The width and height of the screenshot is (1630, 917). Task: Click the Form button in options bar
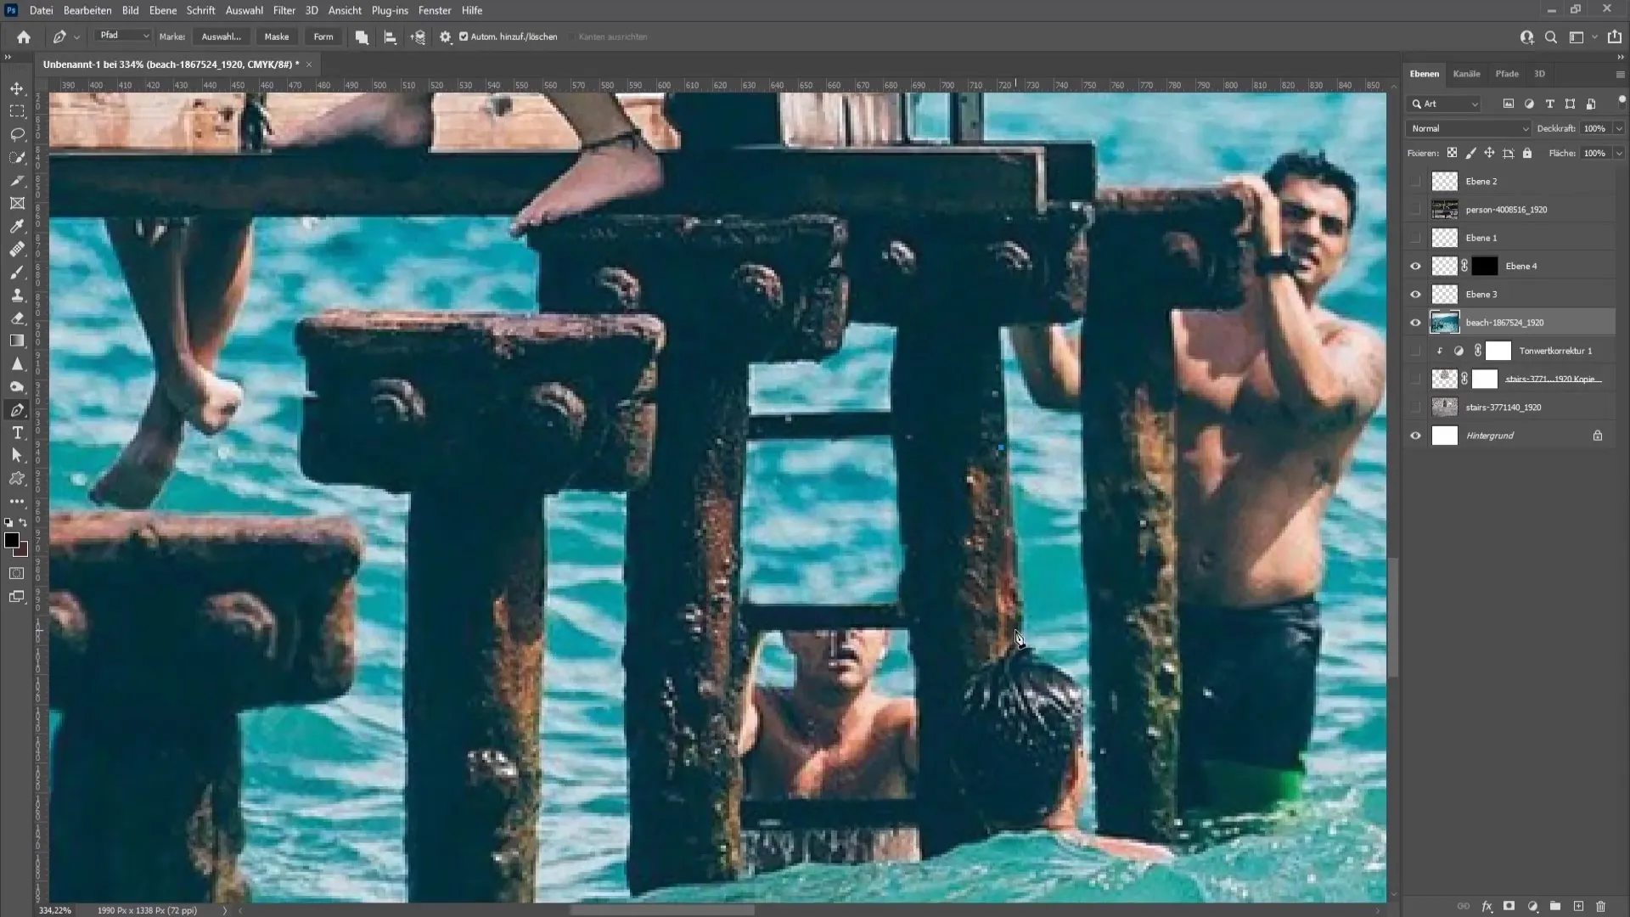click(x=323, y=36)
